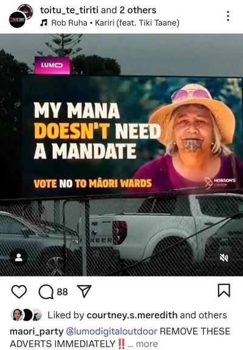Expand caption with 'more'
The width and height of the screenshot is (243, 350).
coord(147,344)
